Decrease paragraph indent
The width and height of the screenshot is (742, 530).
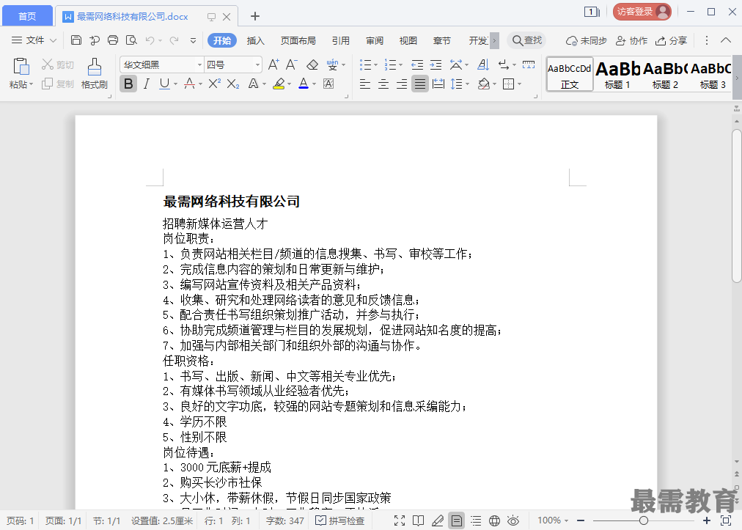coord(417,65)
